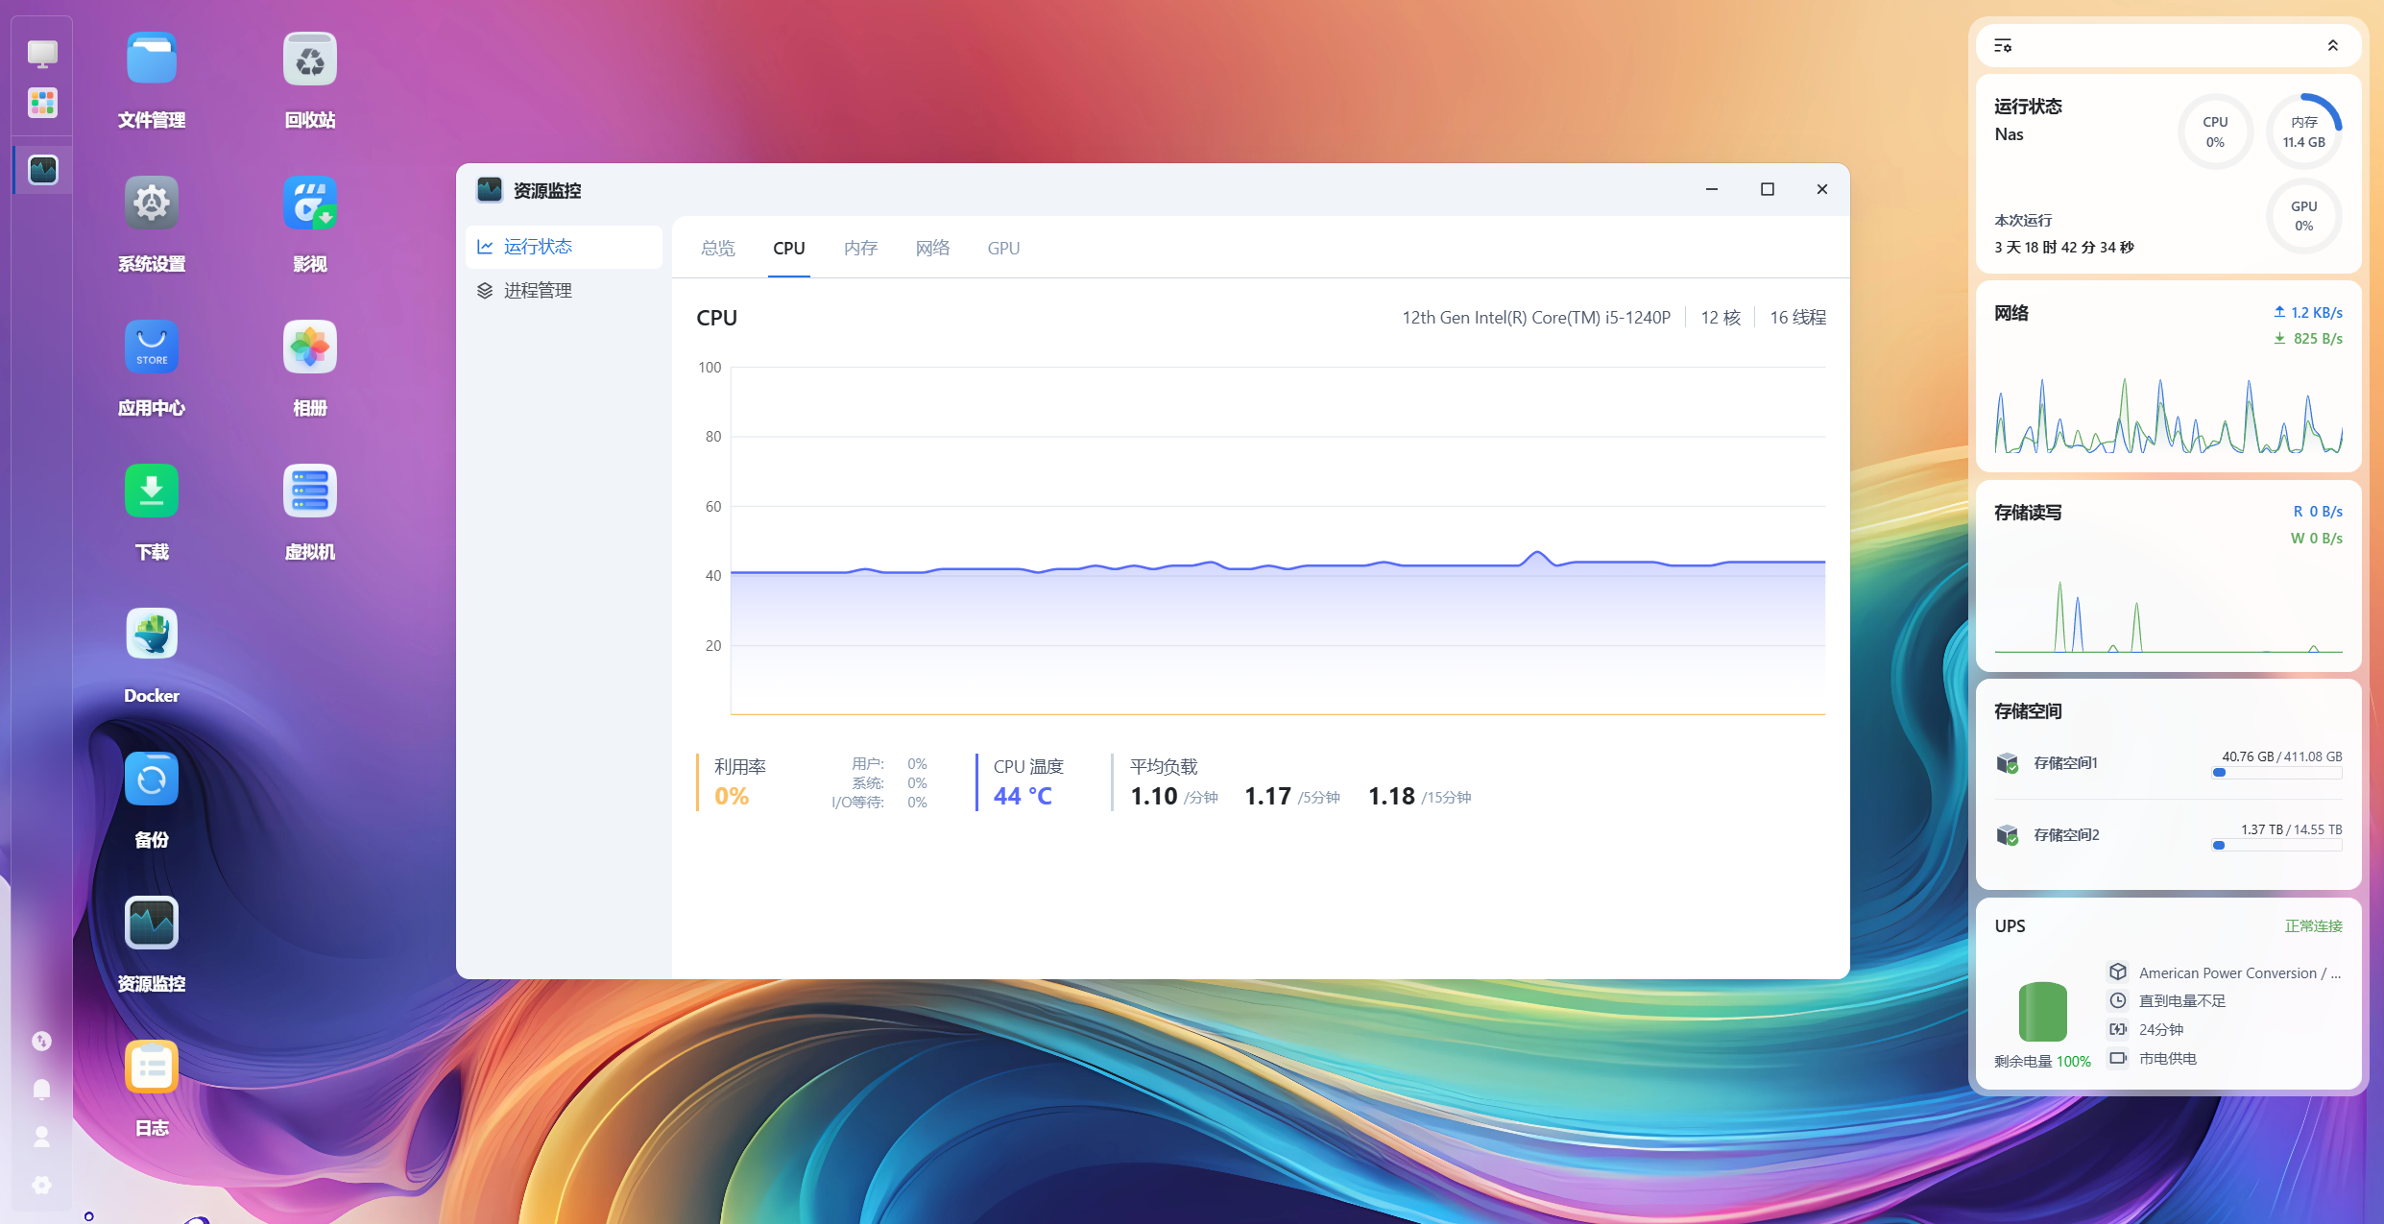
Task: Select 运行状态 in the sidebar
Action: (x=538, y=247)
